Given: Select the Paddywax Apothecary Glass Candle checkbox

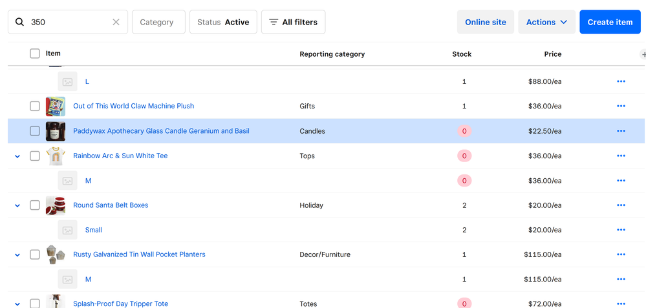Looking at the screenshot, I should [x=35, y=131].
